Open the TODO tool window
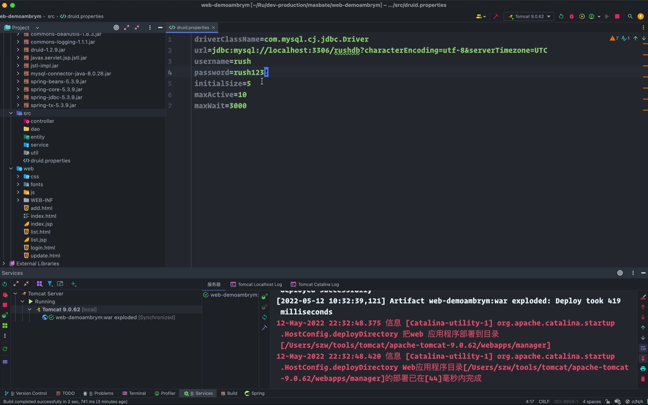The width and height of the screenshot is (648, 405). [65, 393]
